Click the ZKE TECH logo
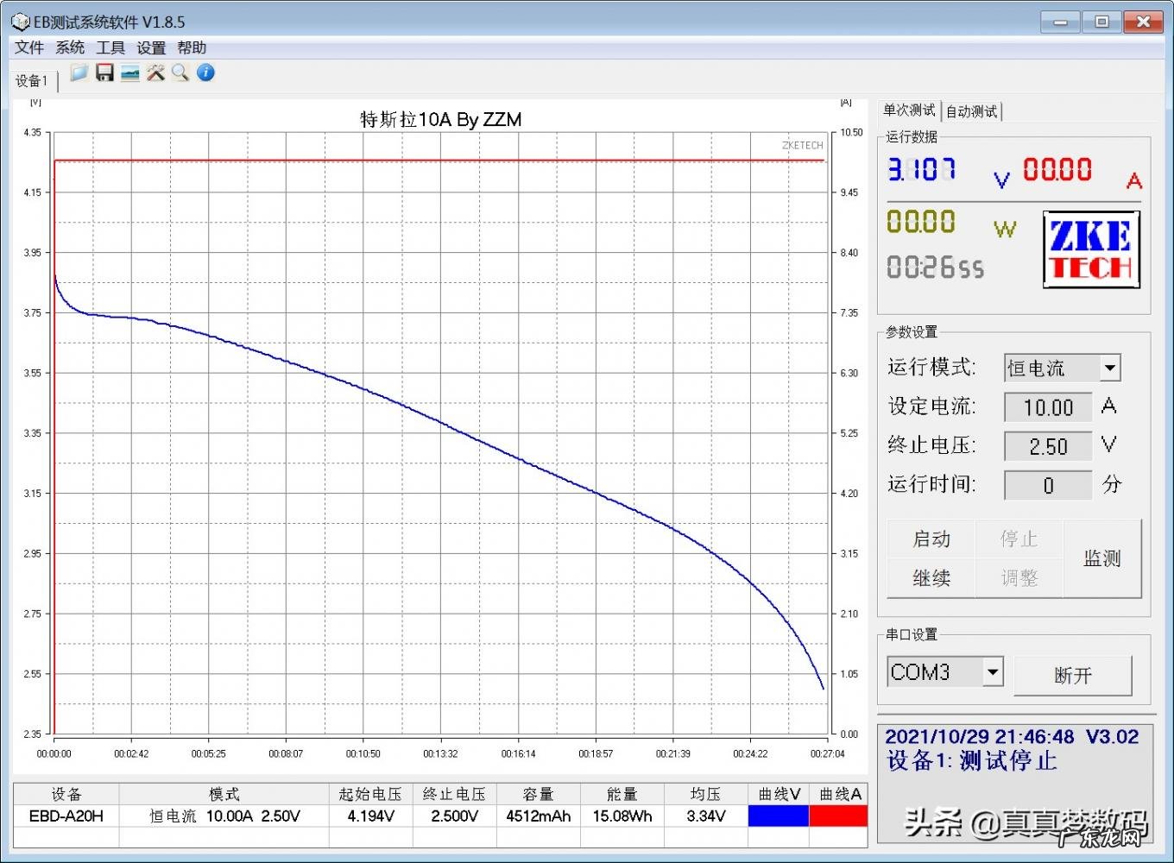1174x863 pixels. tap(1091, 250)
